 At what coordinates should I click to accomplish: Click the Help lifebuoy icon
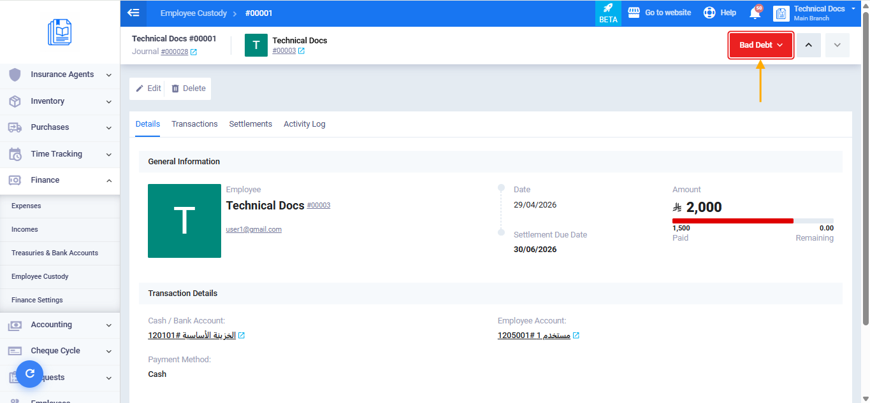coord(709,13)
